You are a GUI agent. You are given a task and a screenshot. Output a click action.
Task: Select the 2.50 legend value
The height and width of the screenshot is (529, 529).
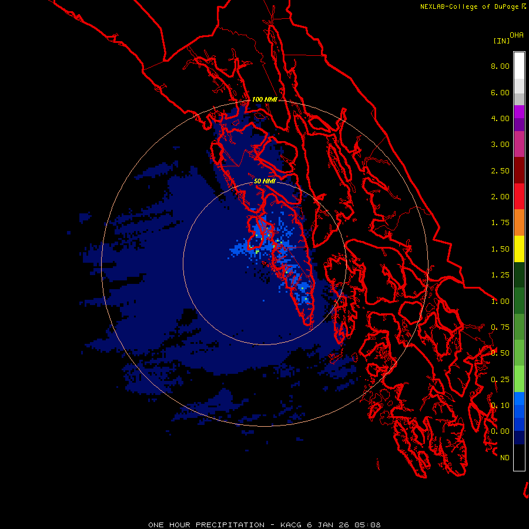coord(500,170)
